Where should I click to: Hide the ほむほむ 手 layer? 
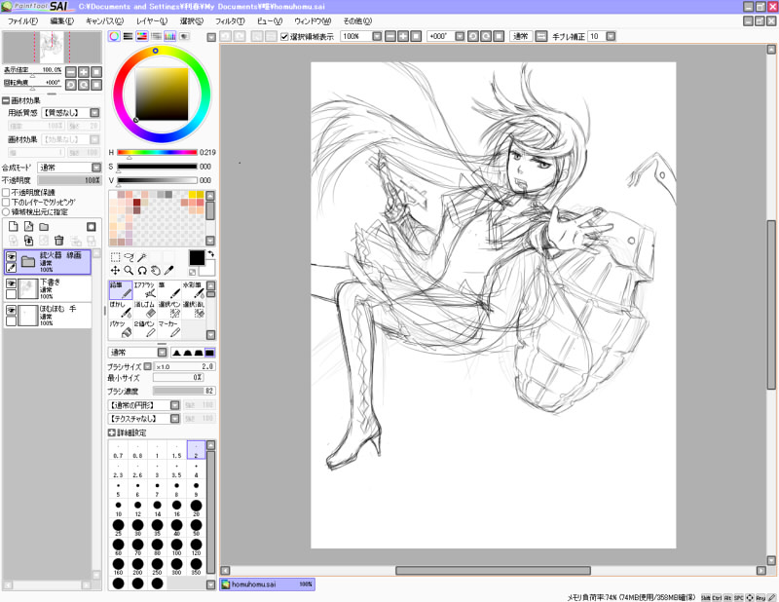pyautogui.click(x=11, y=310)
